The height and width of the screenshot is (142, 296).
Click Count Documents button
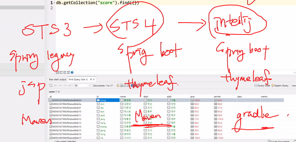279,141
